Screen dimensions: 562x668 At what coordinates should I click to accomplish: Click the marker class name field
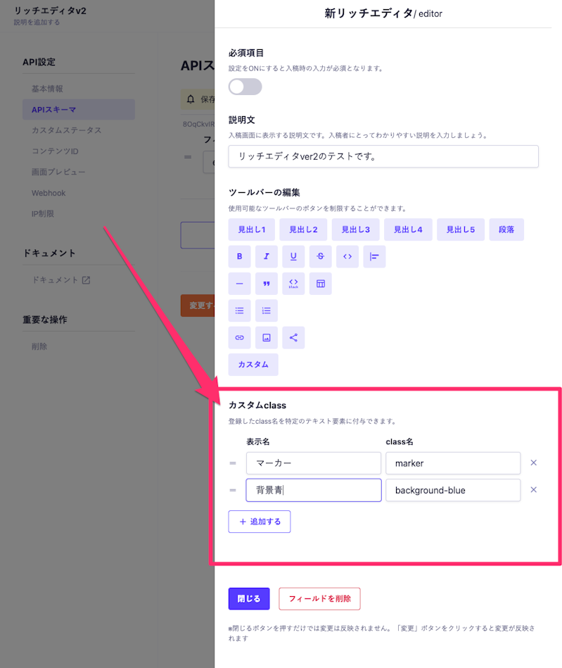[453, 463]
